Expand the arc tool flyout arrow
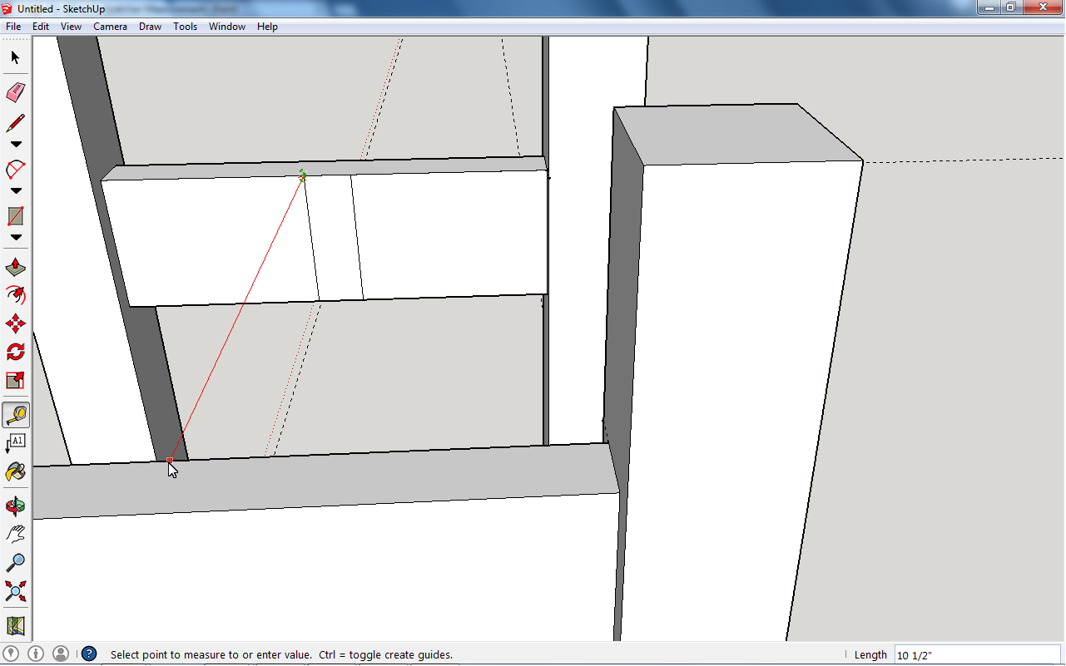 click(x=14, y=190)
